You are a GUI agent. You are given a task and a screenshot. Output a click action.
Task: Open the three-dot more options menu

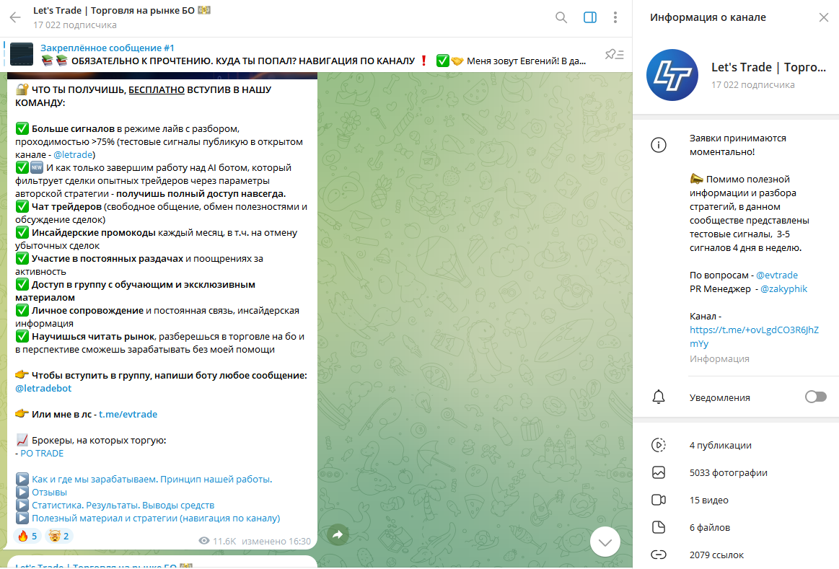coord(615,17)
